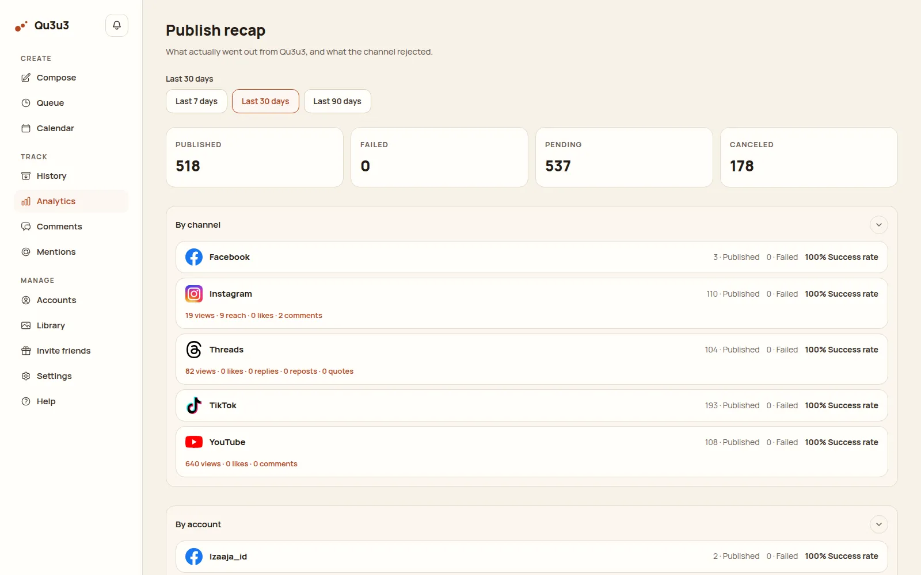The height and width of the screenshot is (575, 921).
Task: Click the Facebook logo in By channel
Action: click(194, 257)
